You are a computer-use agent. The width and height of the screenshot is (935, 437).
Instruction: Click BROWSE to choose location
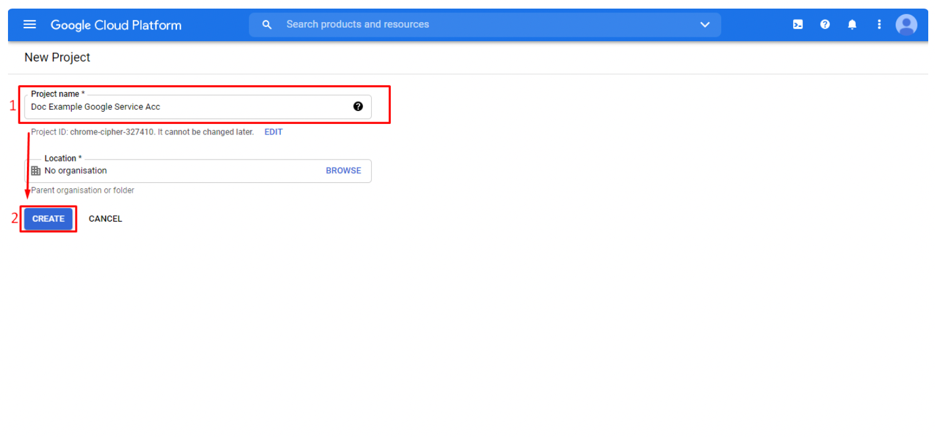click(x=343, y=171)
